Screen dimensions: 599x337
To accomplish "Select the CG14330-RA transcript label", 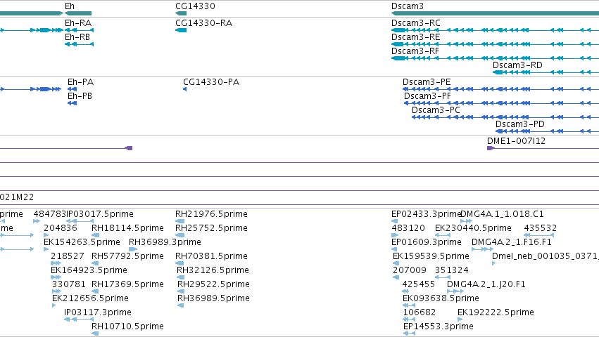I will [203, 23].
